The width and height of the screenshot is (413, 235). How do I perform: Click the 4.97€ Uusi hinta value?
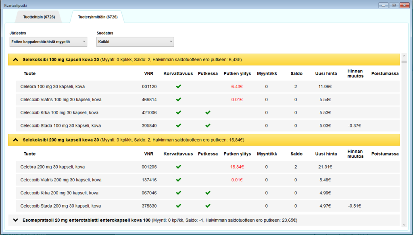(x=325, y=206)
